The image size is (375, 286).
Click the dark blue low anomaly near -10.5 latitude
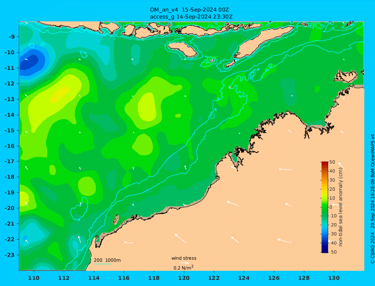29,62
